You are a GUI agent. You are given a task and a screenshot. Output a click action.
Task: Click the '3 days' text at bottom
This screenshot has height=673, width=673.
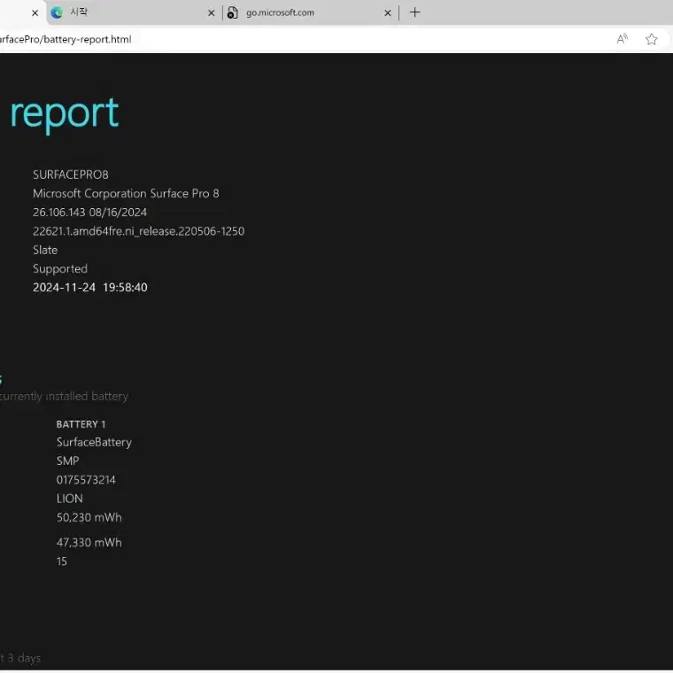click(25, 658)
